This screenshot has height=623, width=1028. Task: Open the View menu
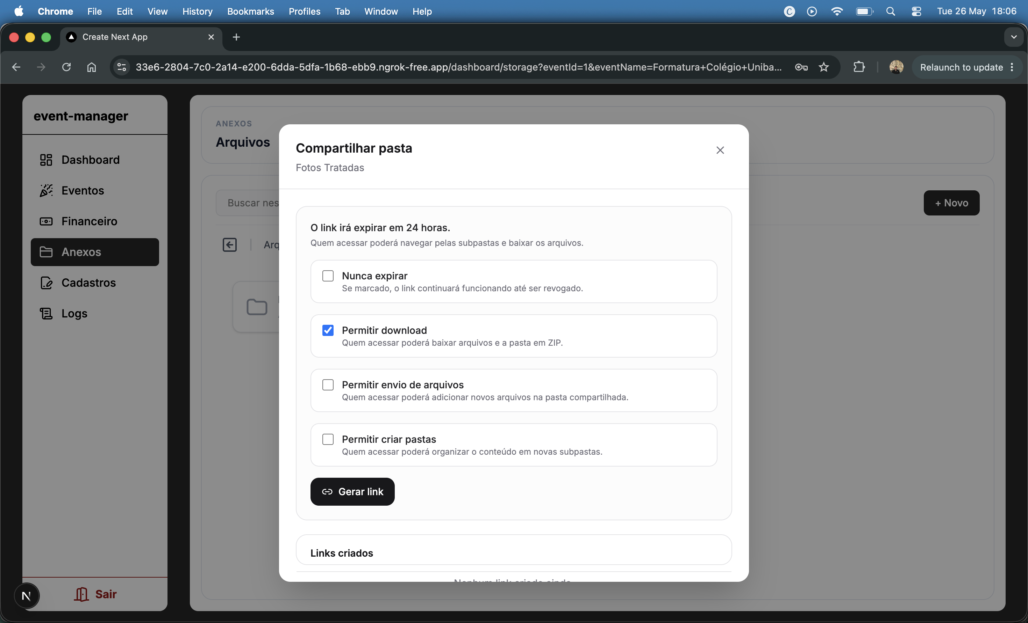[x=157, y=11]
